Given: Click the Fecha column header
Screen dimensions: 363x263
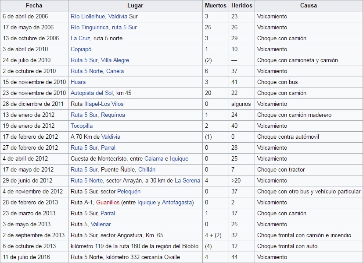Looking at the screenshot, I should pyautogui.click(x=34, y=6).
